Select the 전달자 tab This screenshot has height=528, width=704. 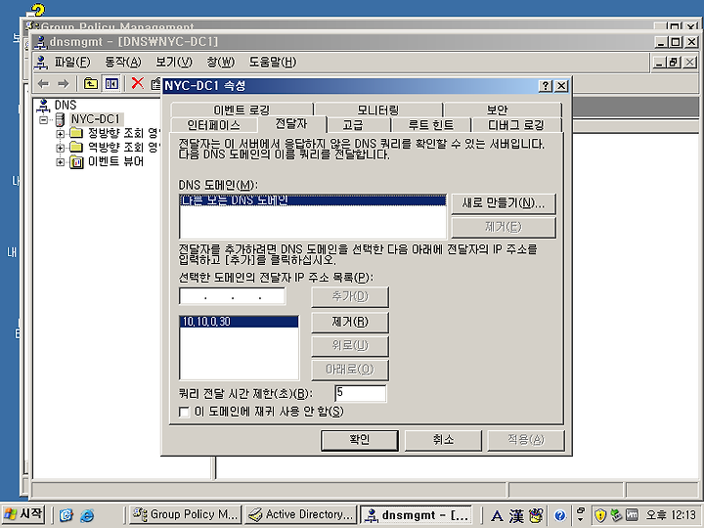point(291,123)
